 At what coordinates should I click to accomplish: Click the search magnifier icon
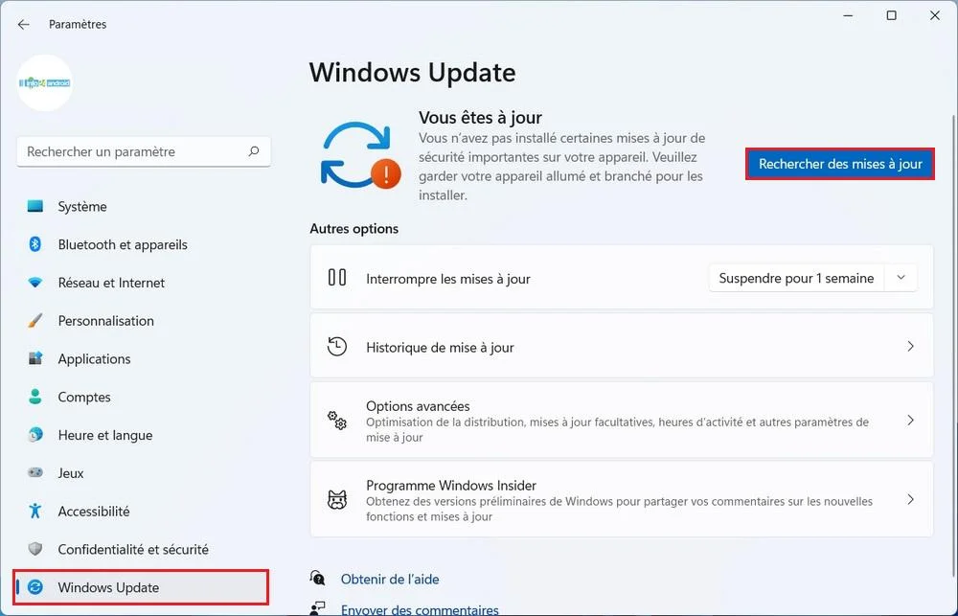(x=254, y=151)
